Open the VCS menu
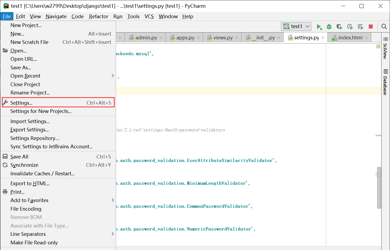390x250 pixels. (149, 16)
